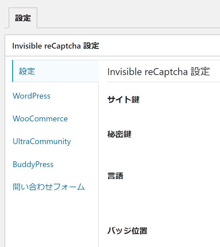Image resolution: width=220 pixels, height=247 pixels.
Task: Click the Invisible reCaptcha 設定 content heading
Action: click(x=159, y=72)
